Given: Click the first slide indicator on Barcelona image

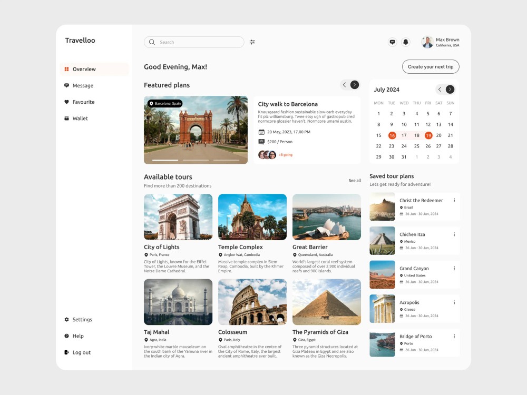Looking at the screenshot, I should [165, 160].
